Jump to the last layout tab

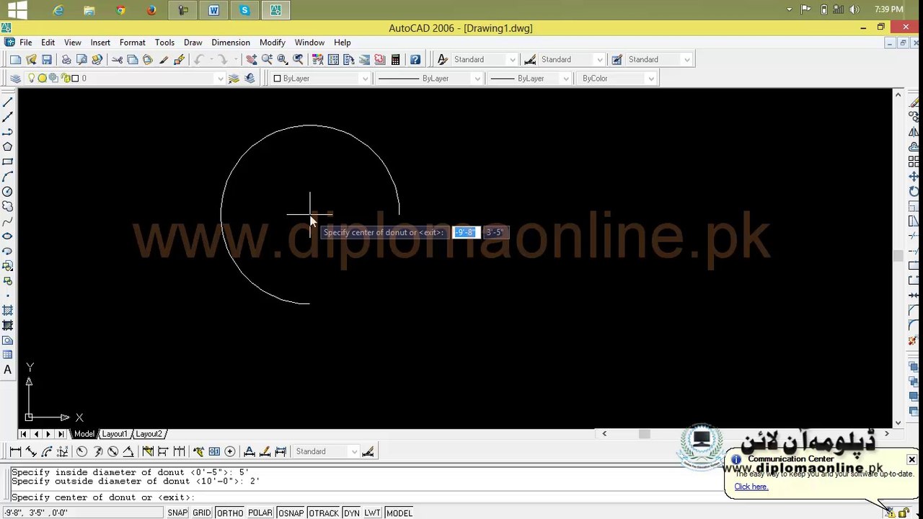[61, 434]
